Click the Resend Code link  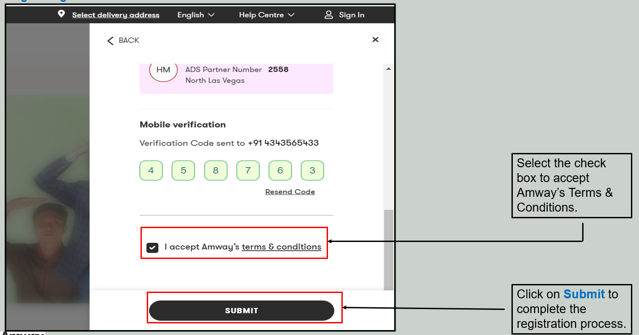(x=290, y=191)
